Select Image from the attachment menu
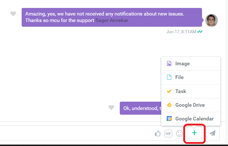This screenshot has width=228, height=146. click(x=182, y=63)
